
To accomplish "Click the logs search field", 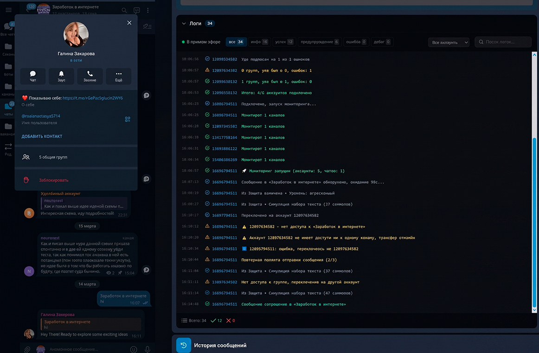I will pyautogui.click(x=503, y=42).
